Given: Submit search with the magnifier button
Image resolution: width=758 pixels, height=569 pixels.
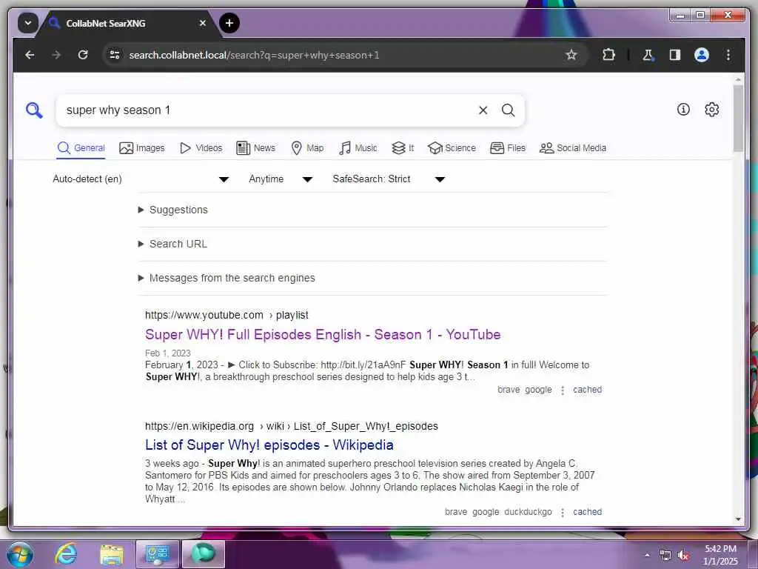Looking at the screenshot, I should 508,110.
